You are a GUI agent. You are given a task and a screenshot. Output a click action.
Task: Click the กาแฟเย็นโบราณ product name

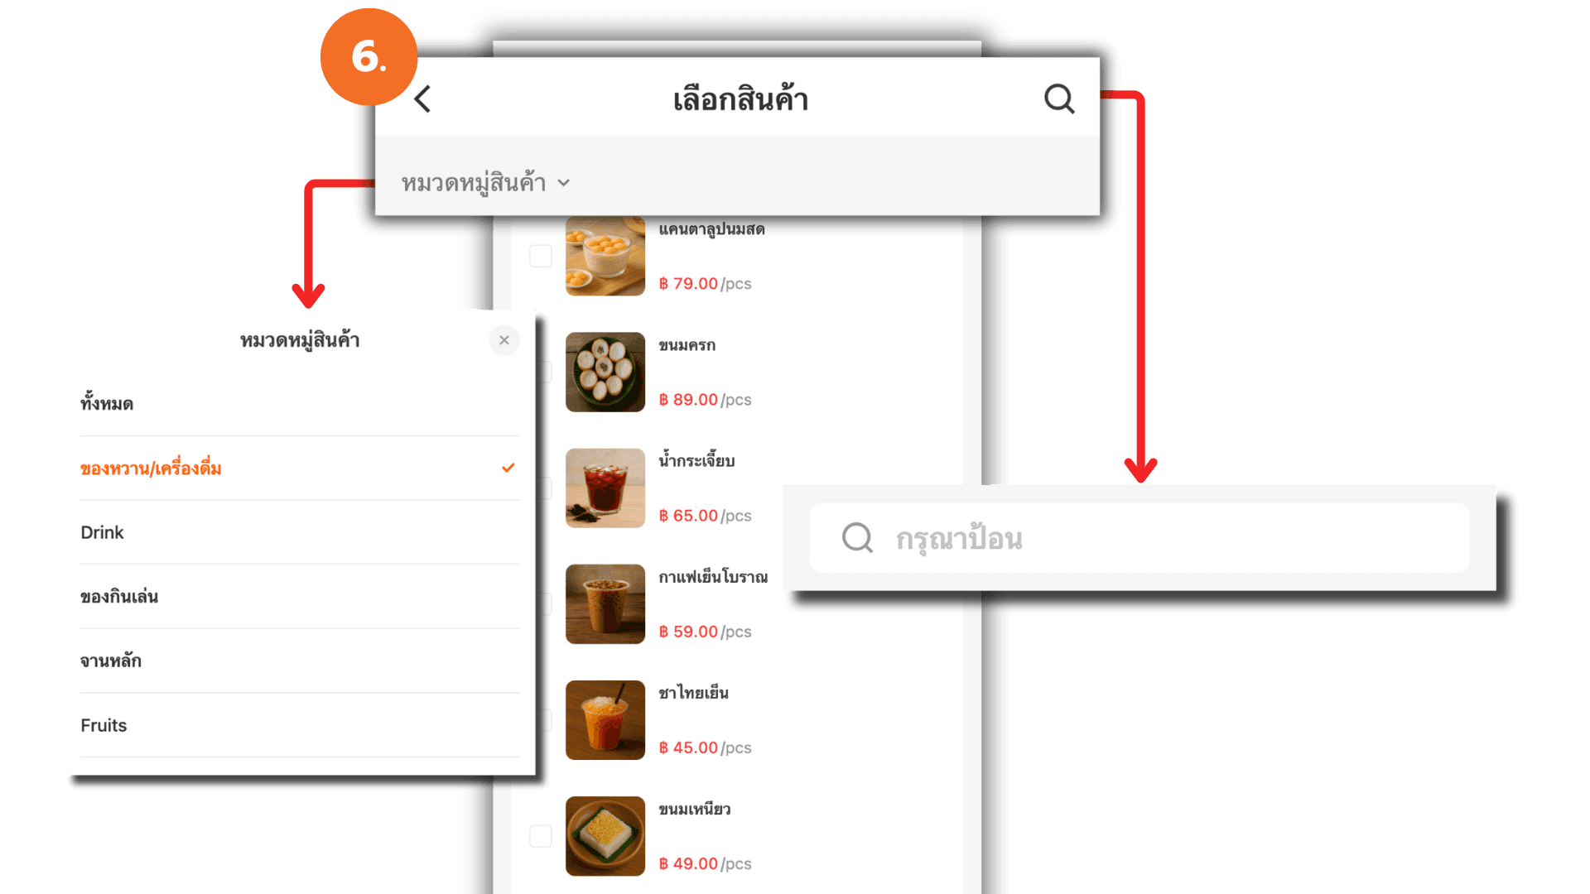(713, 577)
